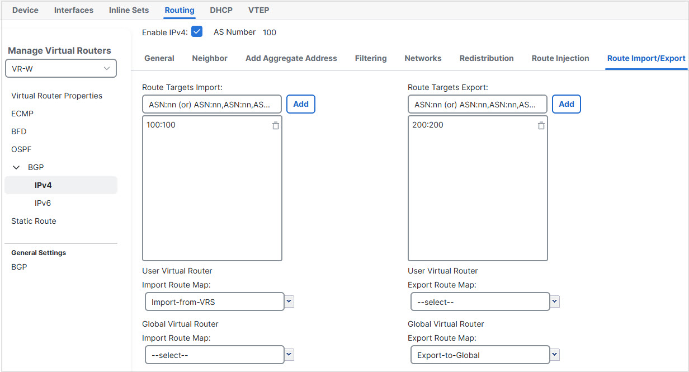Viewport: 689px width, 372px height.
Task: Go to the Interfaces top tab
Action: 74,10
